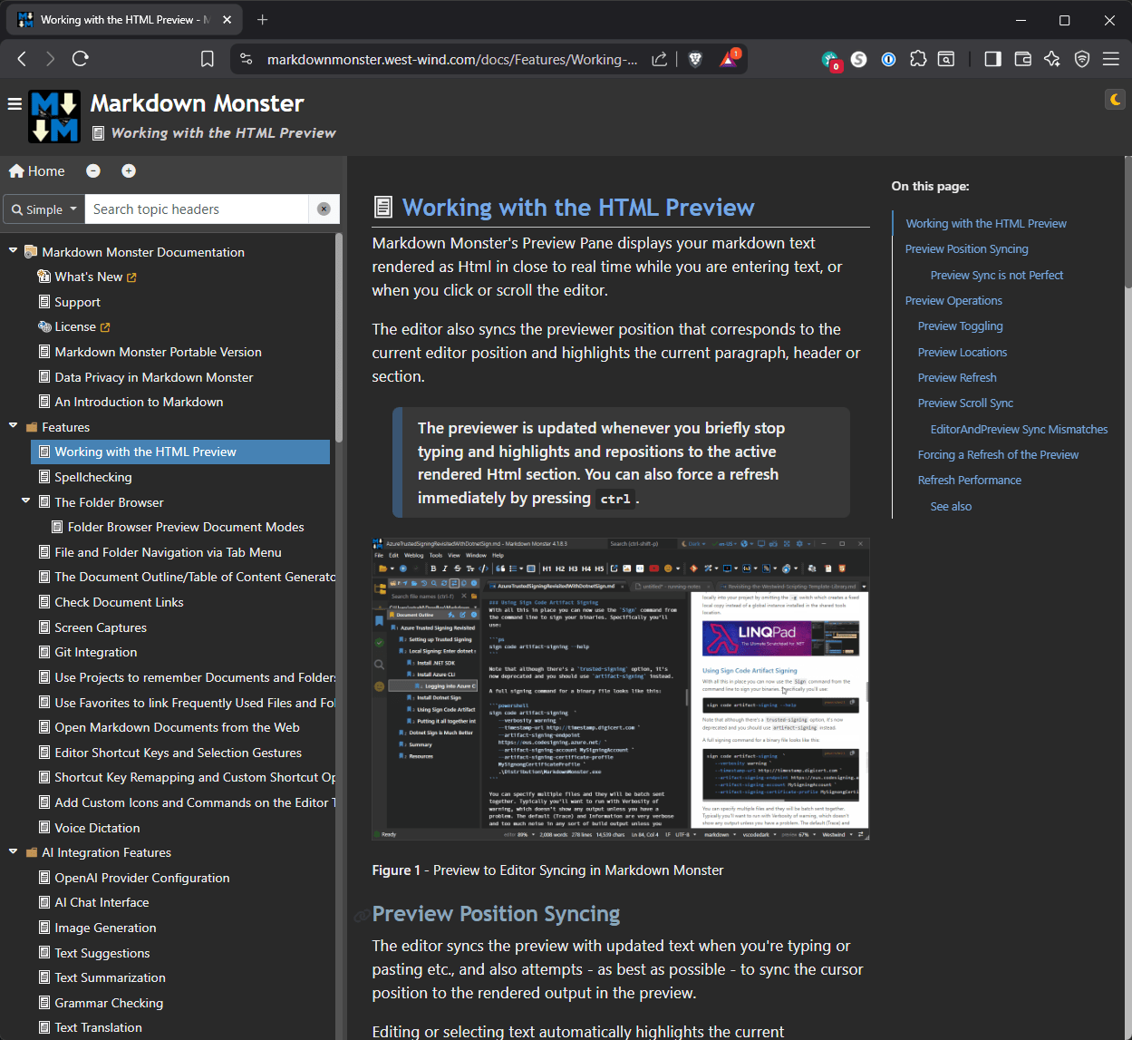Viewport: 1132px width, 1040px height.
Task: Collapse The Folder Browser tree node
Action: click(25, 501)
